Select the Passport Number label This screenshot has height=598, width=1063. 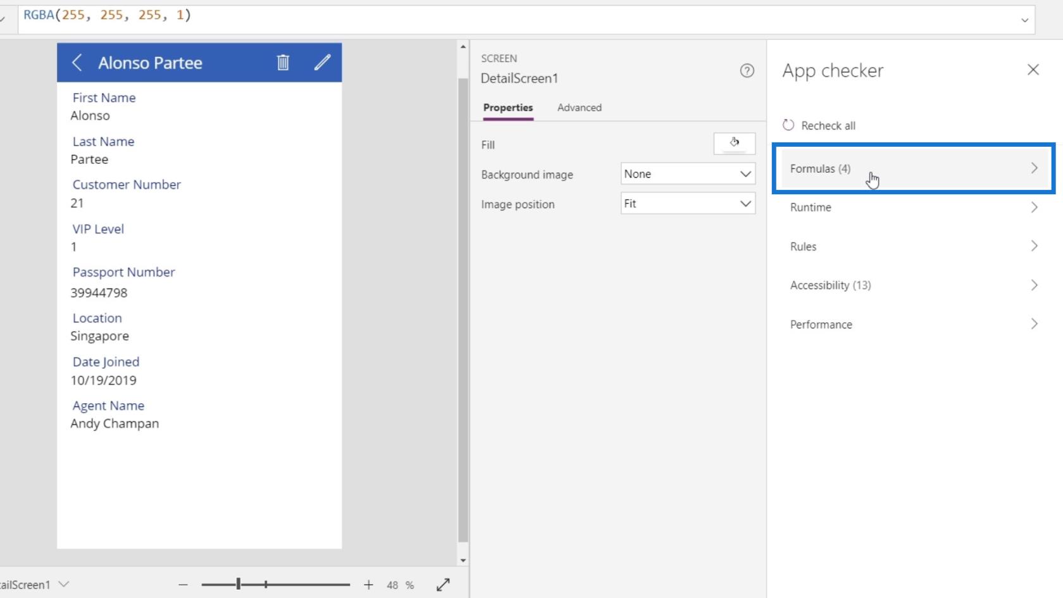[123, 272]
